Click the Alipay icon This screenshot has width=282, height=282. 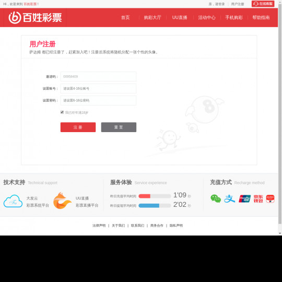229,199
